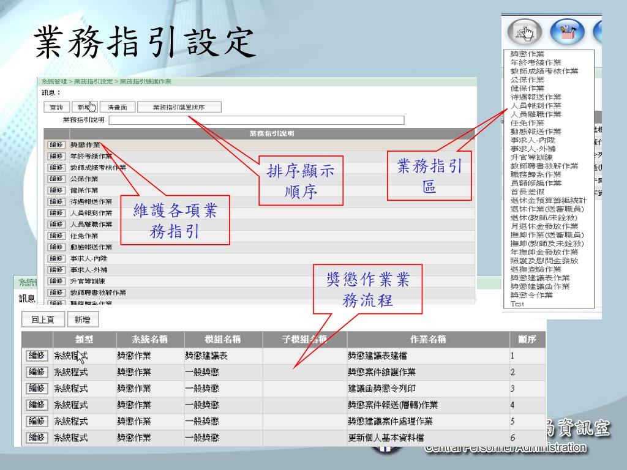
Task: Click 編修 button for 人員報到作業 row
Action: click(x=56, y=213)
